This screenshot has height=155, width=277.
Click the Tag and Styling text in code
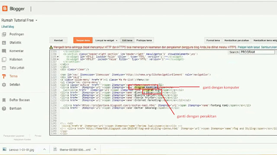coord(245,128)
